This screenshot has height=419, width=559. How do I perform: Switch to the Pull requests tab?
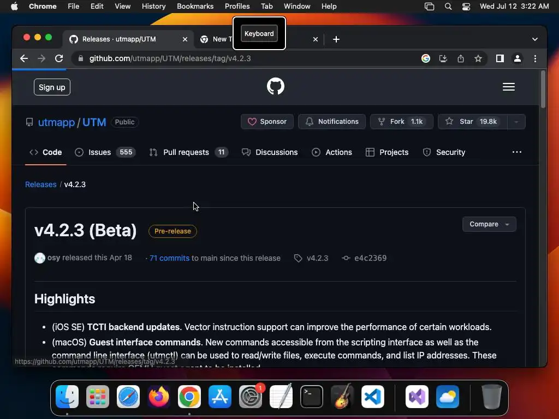(x=189, y=152)
